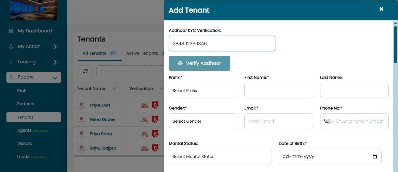Open the Select Prefix dropdown
The width and height of the screenshot is (398, 172).
[203, 91]
